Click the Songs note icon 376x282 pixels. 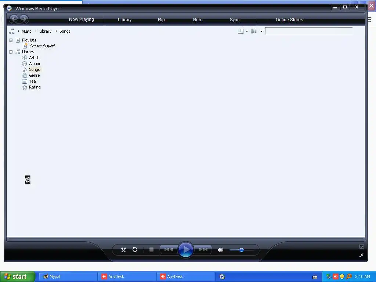pos(25,69)
